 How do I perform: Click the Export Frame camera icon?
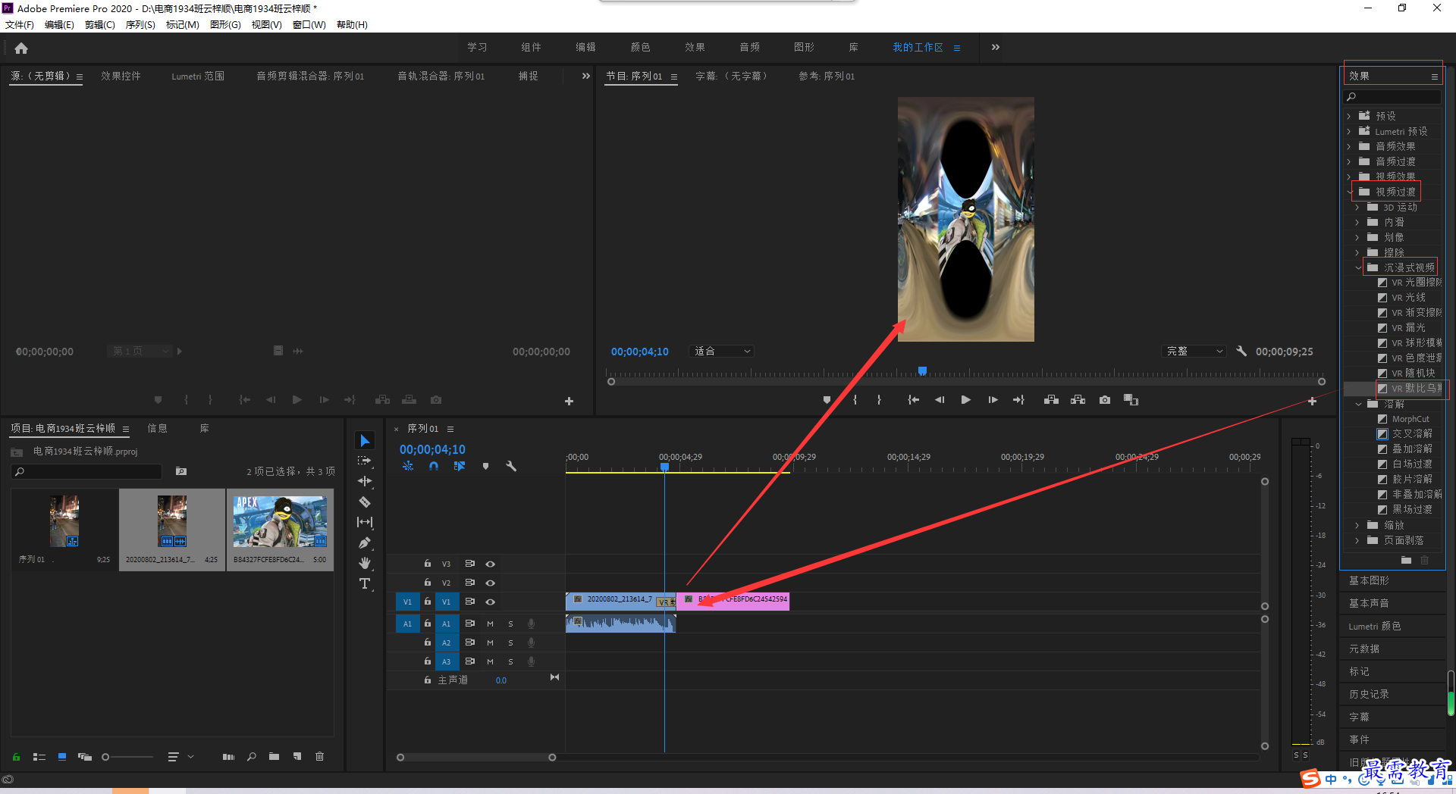[1105, 400]
